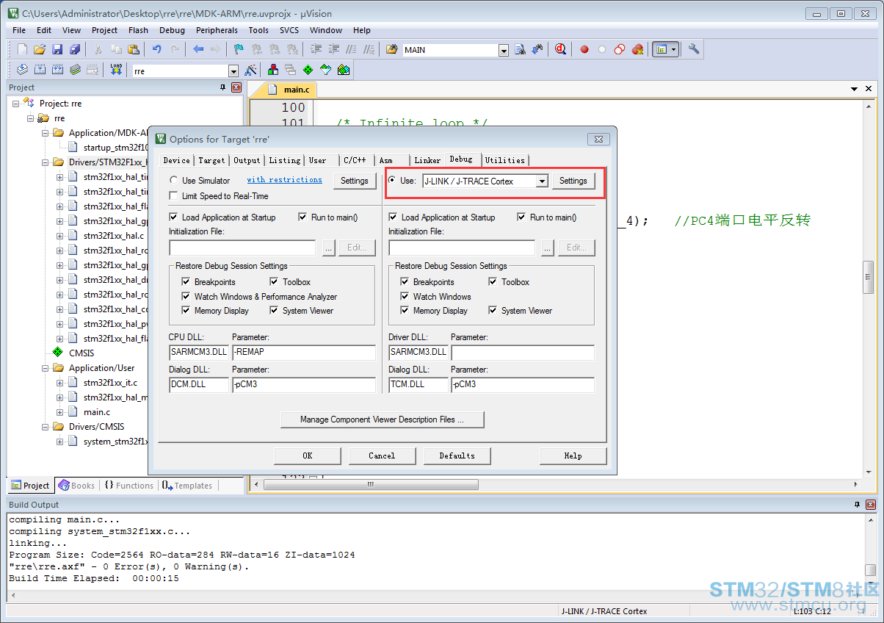884x623 pixels.
Task: Open Manage Component Viewer Description Files
Action: (382, 419)
